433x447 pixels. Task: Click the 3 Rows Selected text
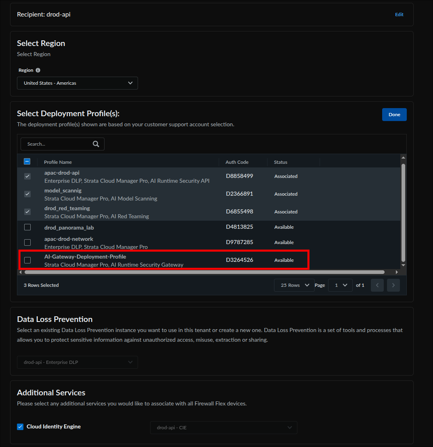[41, 285]
